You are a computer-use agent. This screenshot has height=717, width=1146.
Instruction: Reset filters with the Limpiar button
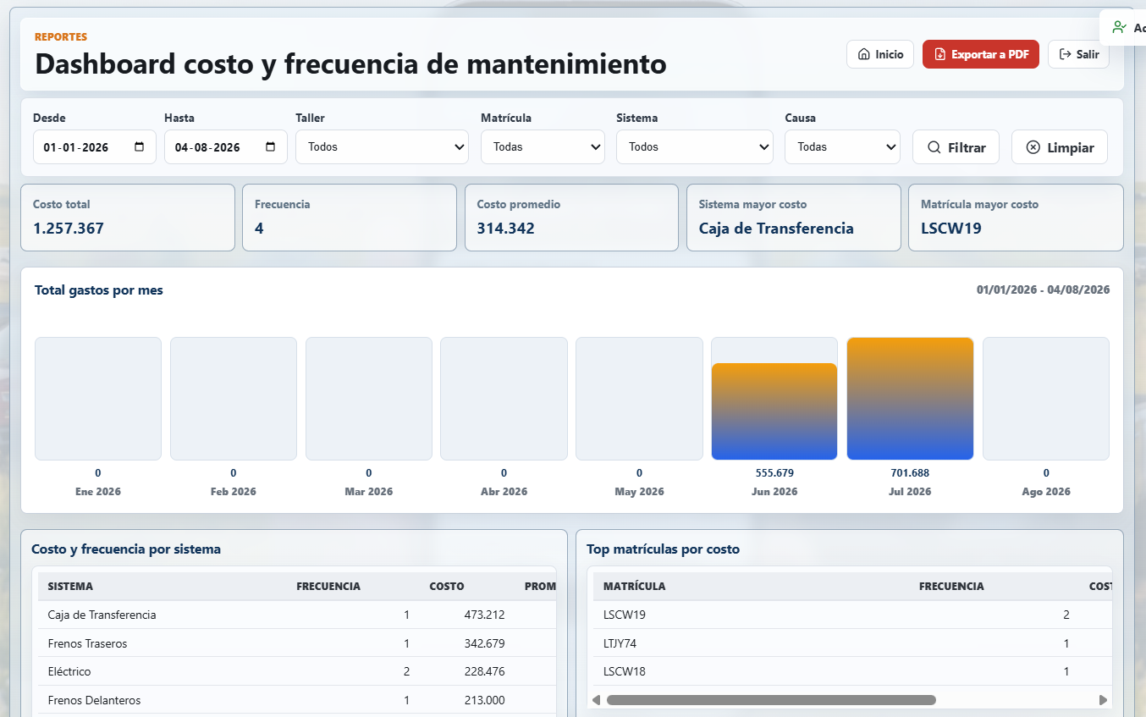1060,147
